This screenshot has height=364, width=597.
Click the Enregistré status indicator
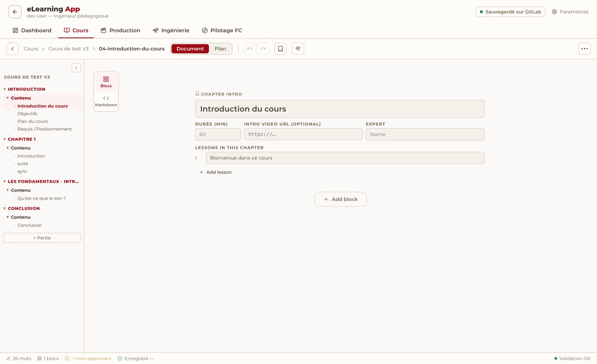tap(136, 358)
